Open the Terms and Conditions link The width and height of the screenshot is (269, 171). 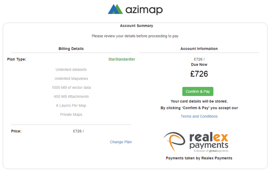[199, 116]
